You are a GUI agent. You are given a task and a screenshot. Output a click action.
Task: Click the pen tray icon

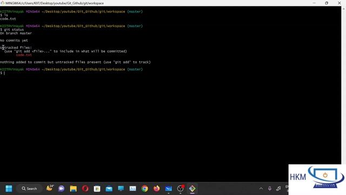point(278,188)
